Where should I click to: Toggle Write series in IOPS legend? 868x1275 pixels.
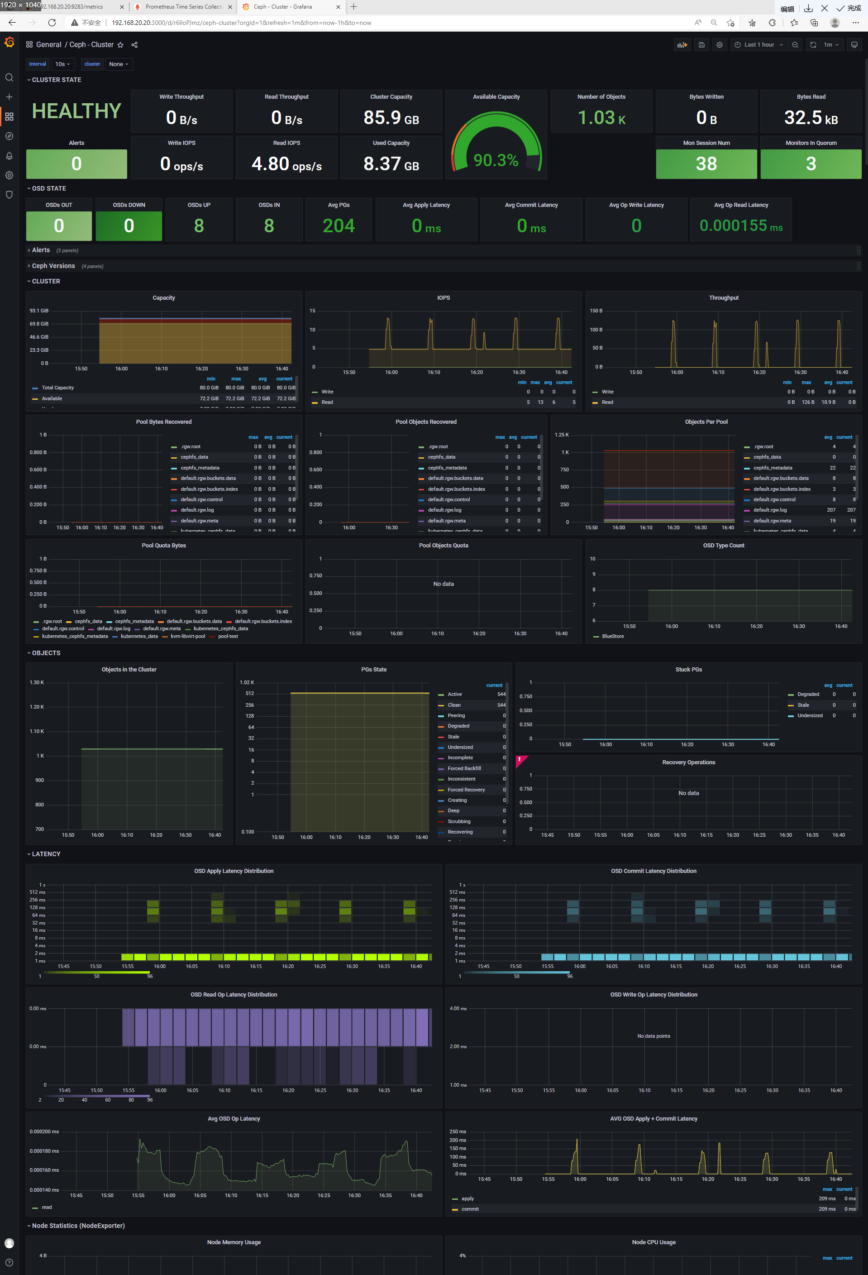tap(327, 392)
